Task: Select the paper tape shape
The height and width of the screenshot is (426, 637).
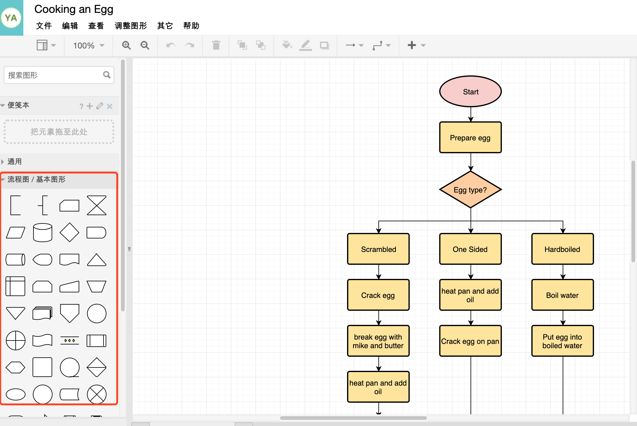Action: [42, 340]
